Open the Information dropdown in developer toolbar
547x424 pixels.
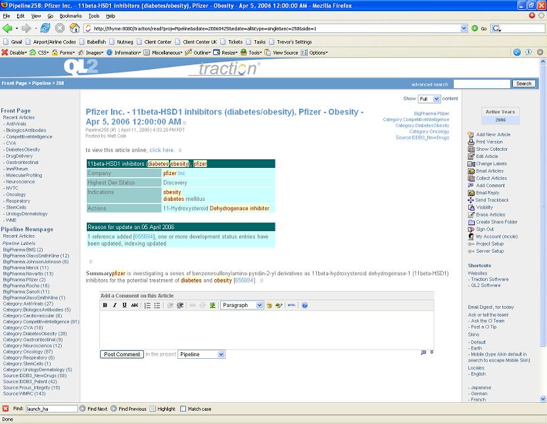click(124, 53)
